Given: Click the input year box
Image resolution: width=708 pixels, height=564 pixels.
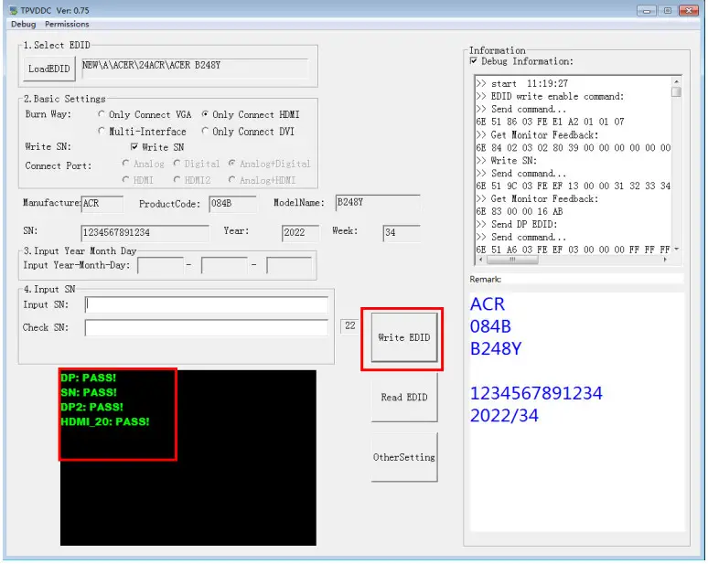Looking at the screenshot, I should [x=160, y=265].
